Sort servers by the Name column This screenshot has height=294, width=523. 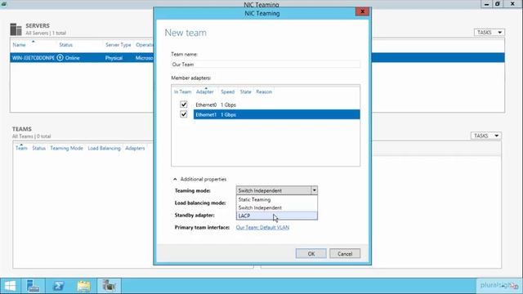coord(19,45)
